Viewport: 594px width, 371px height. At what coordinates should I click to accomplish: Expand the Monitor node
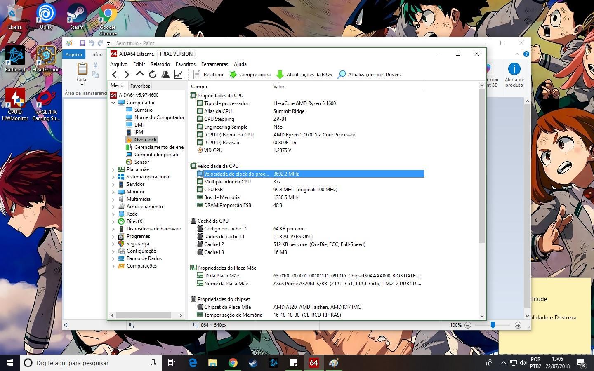(113, 192)
